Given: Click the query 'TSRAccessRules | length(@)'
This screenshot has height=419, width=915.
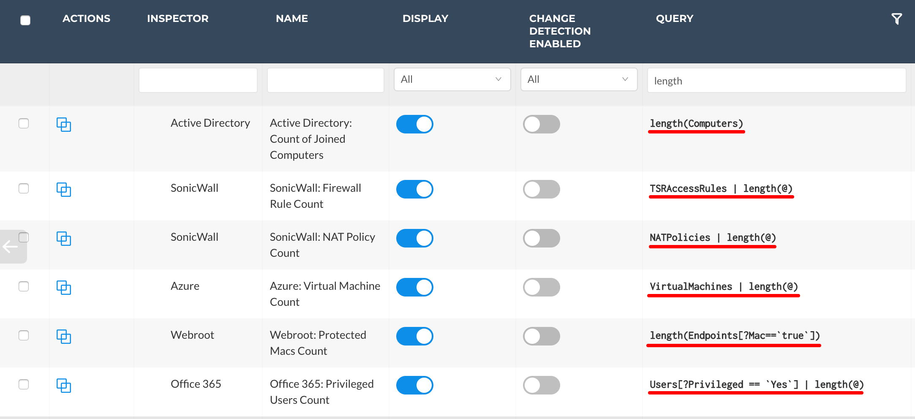Looking at the screenshot, I should (x=721, y=189).
